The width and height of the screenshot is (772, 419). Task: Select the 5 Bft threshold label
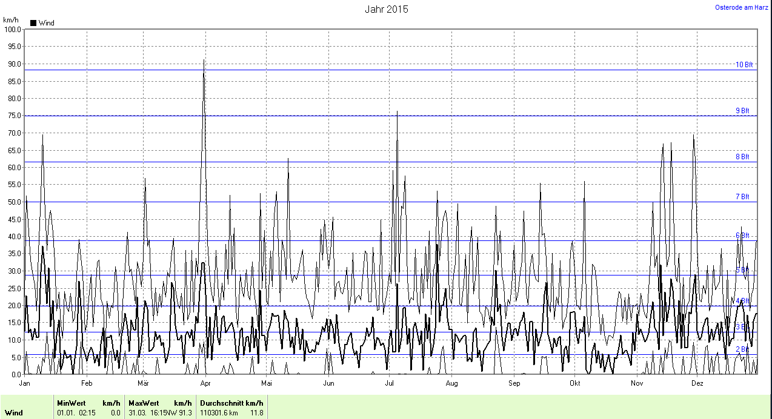(742, 270)
